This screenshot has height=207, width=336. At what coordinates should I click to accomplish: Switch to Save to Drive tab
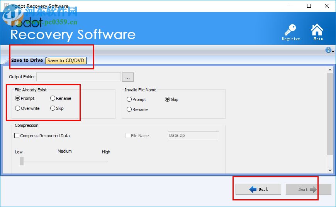coord(27,61)
